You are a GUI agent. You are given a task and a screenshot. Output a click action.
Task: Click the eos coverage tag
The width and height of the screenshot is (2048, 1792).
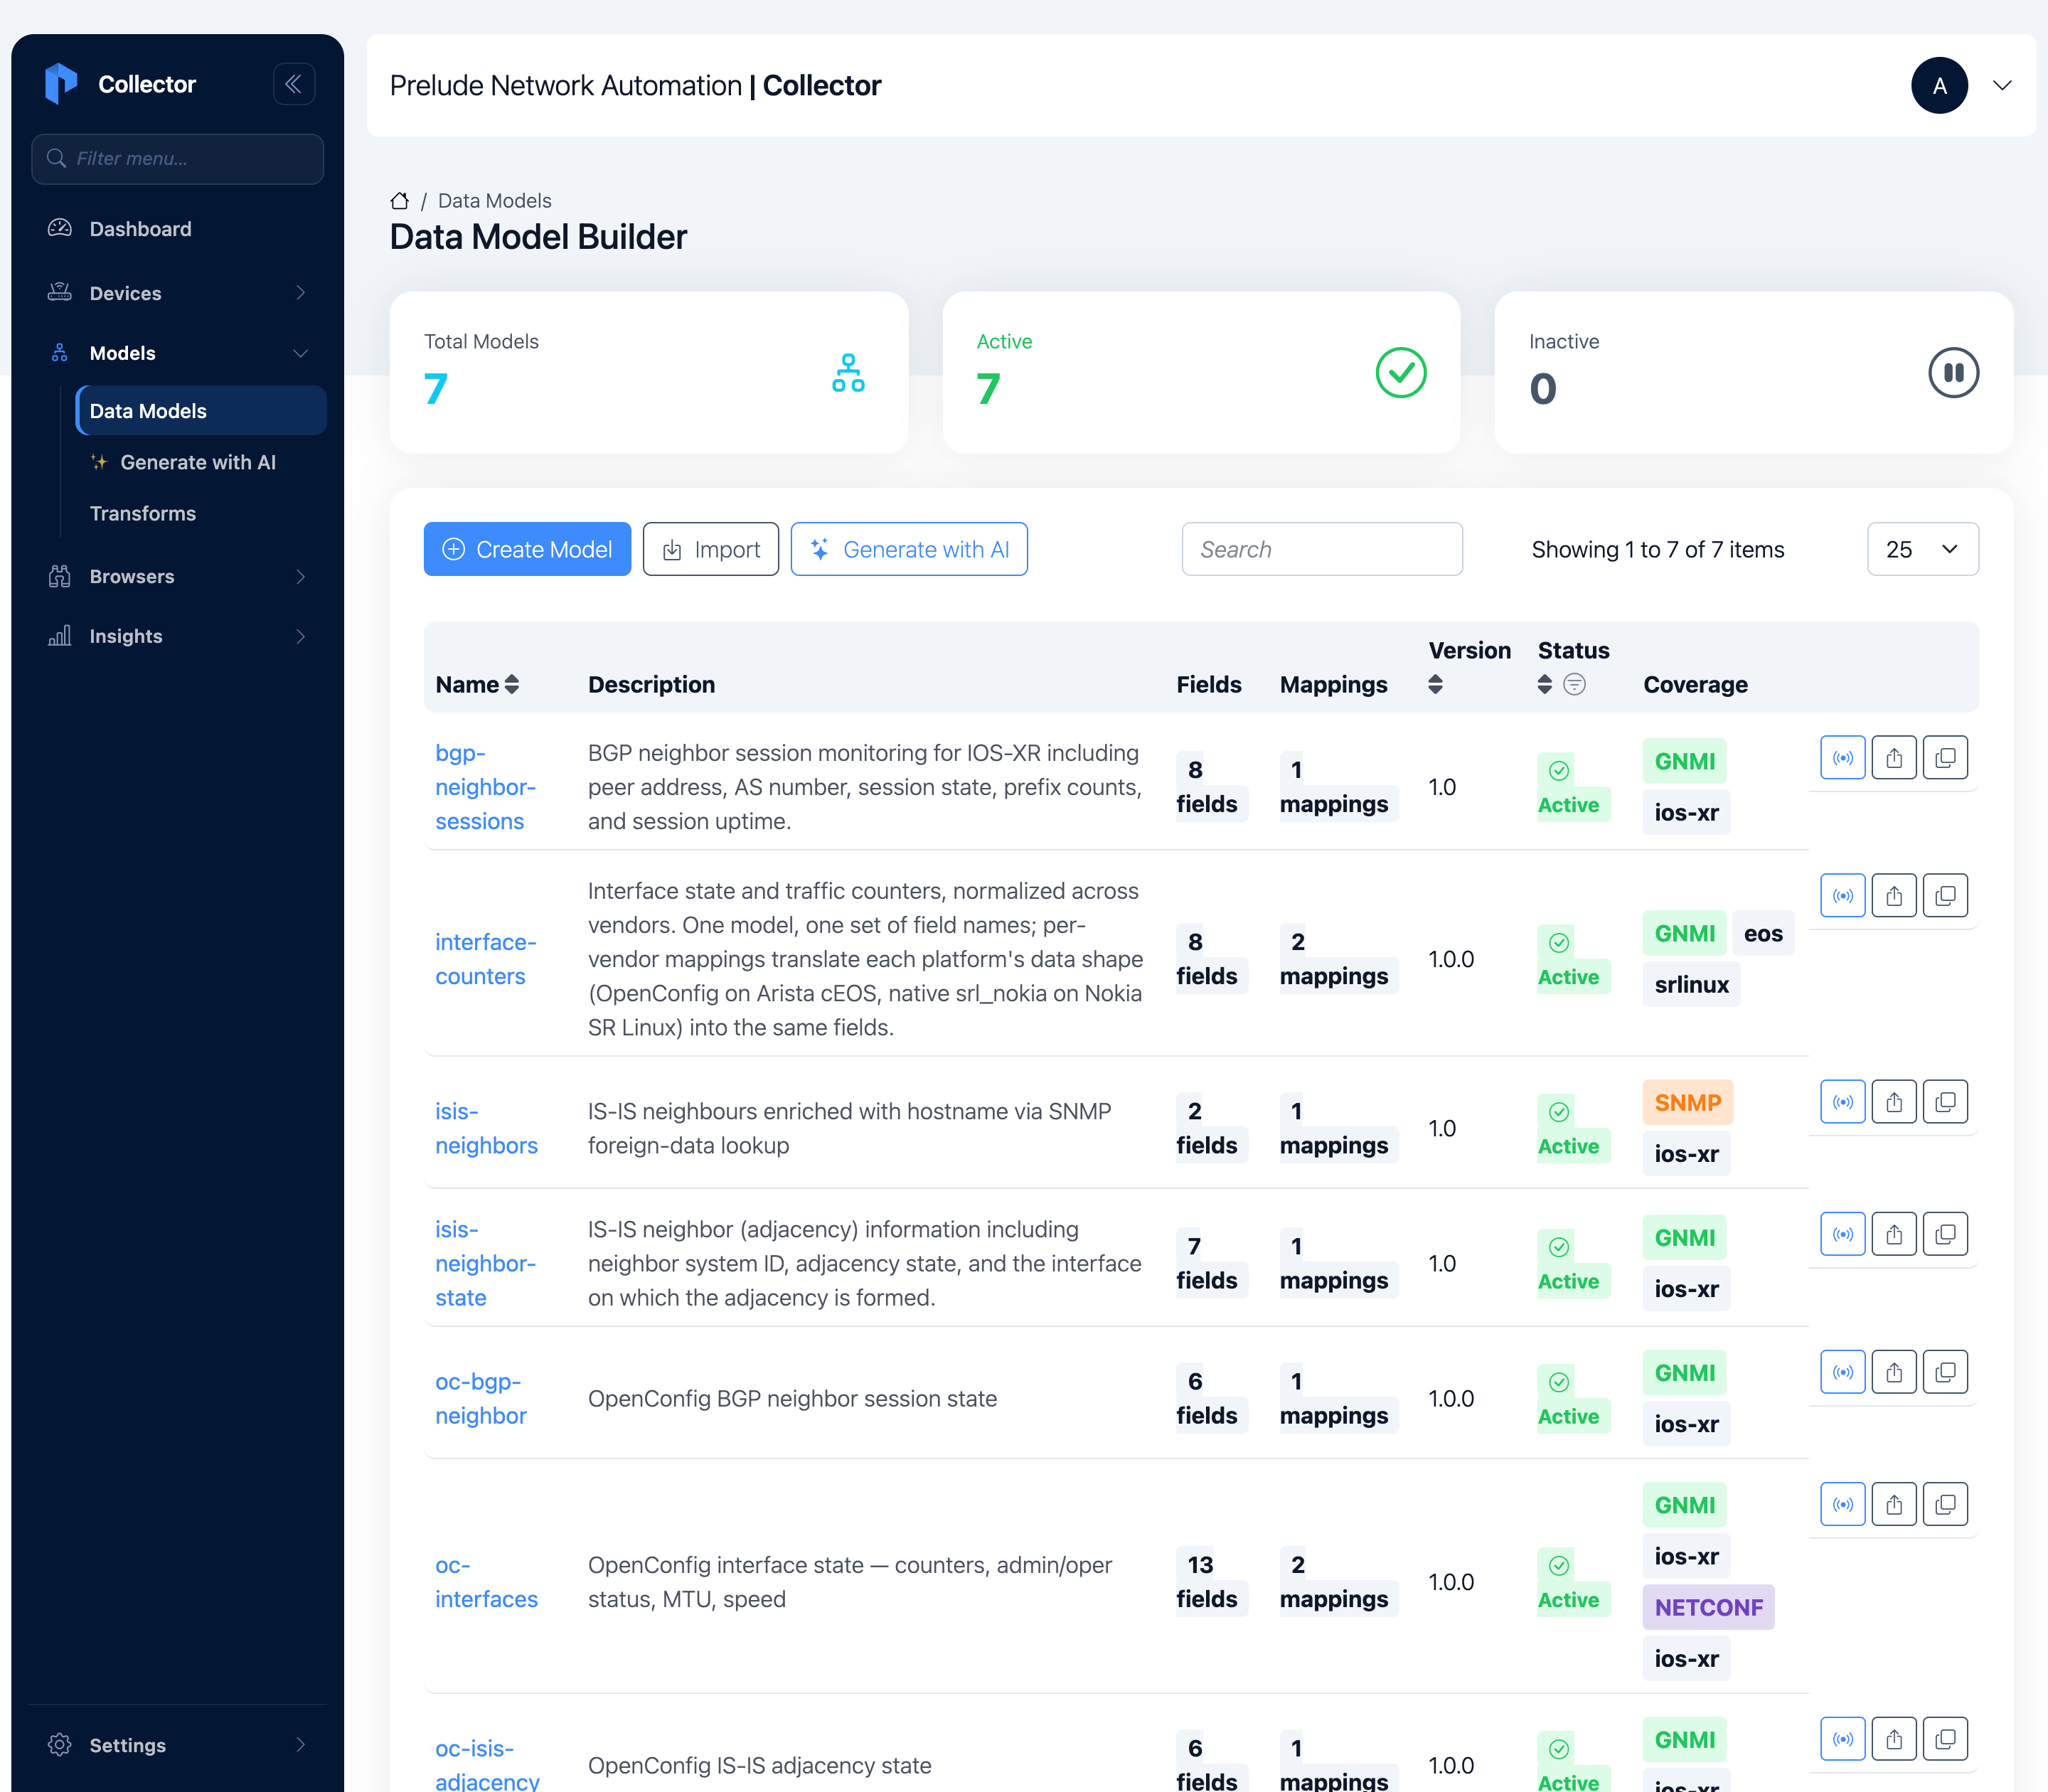(x=1763, y=934)
